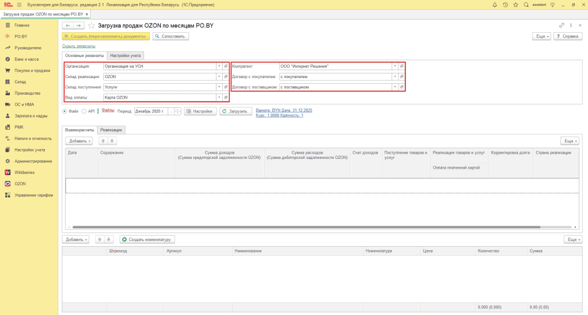Open history clock icon in title bar
588x315 pixels.
[x=505, y=5]
